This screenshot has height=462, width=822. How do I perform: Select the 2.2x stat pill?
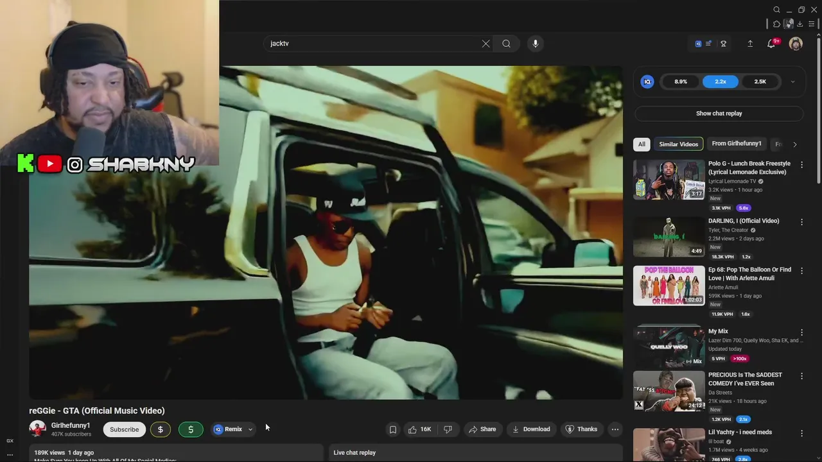[721, 81]
